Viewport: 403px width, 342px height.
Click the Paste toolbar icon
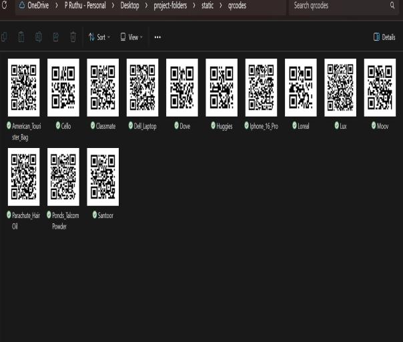(x=21, y=37)
